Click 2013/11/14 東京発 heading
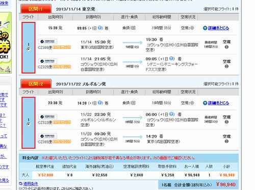 pyautogui.click(x=75, y=9)
